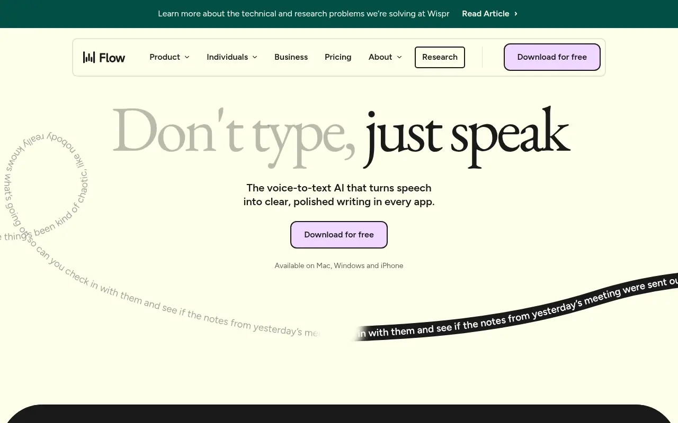Click the announcement banner about Wispr research
678x423 pixels.
[x=304, y=14]
